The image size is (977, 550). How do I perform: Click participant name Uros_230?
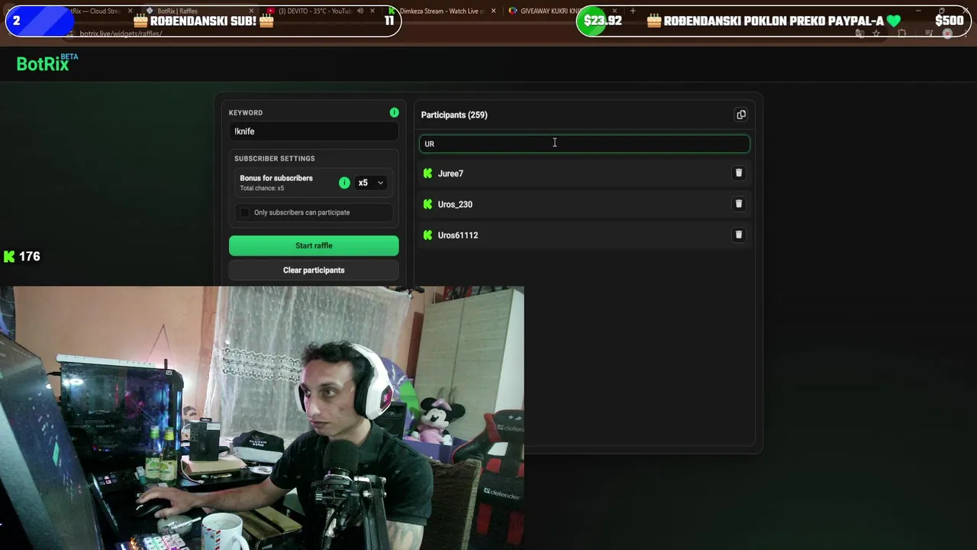click(x=455, y=204)
